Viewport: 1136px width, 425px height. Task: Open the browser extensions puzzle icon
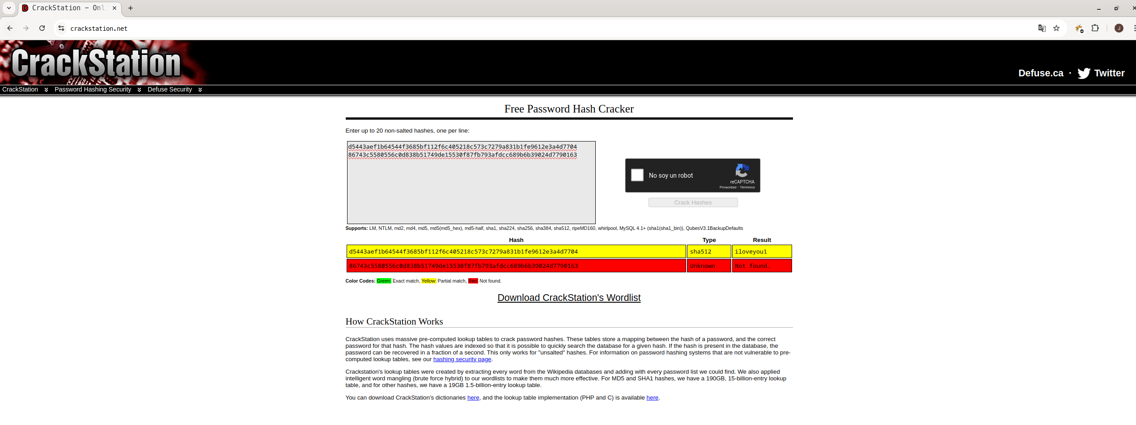pyautogui.click(x=1095, y=28)
